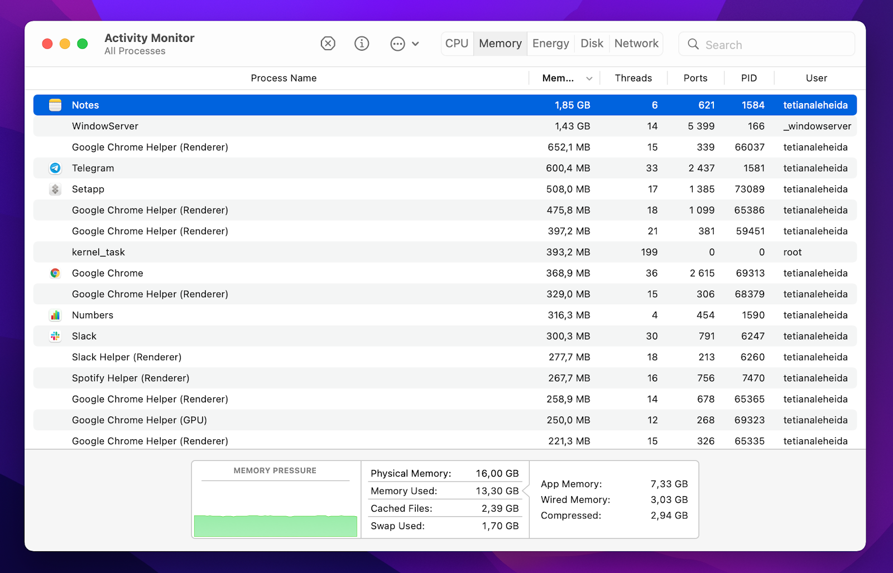Click Chrome Helper using 475,8 MB
The image size is (893, 573).
coord(445,210)
